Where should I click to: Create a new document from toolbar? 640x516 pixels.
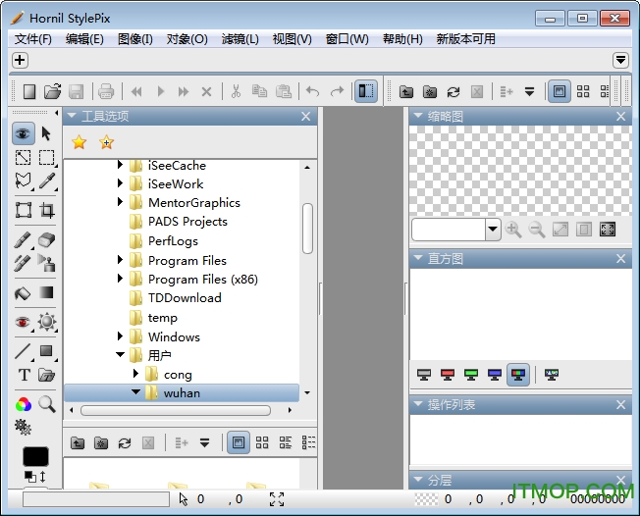coord(29,91)
